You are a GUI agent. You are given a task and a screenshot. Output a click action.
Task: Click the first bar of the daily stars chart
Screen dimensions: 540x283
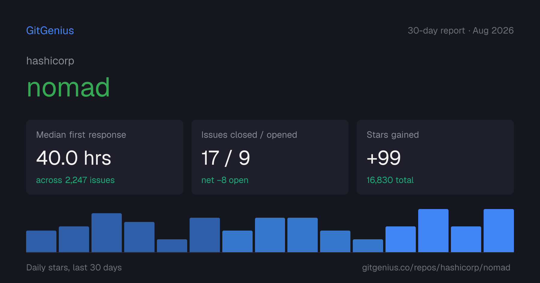(41, 241)
